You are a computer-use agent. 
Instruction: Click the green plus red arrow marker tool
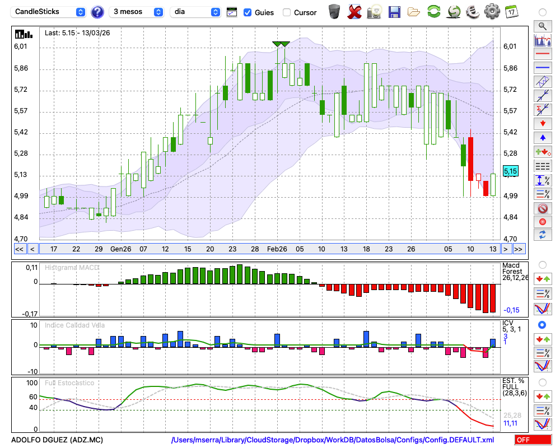coord(543,152)
